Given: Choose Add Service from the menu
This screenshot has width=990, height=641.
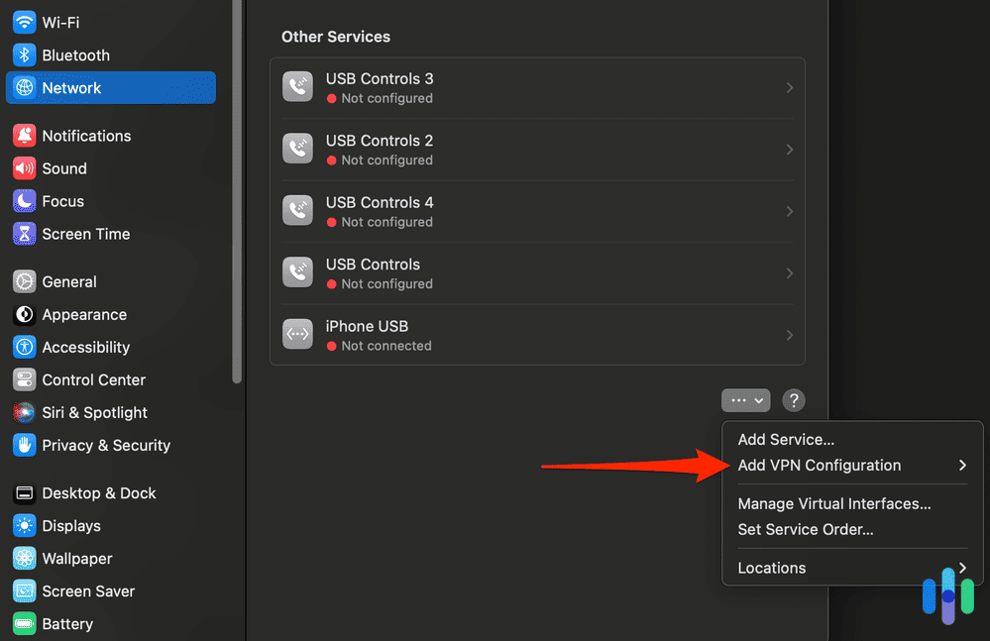Looking at the screenshot, I should click(786, 439).
